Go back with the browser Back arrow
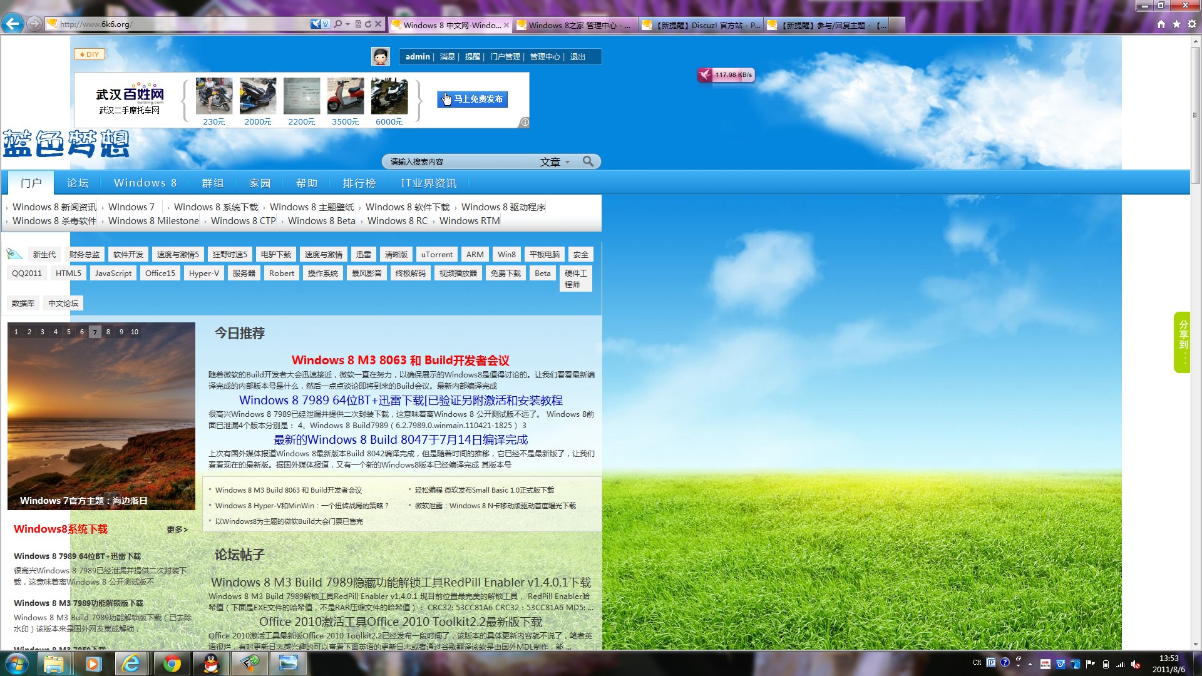Viewport: 1202px width, 676px height. click(12, 24)
